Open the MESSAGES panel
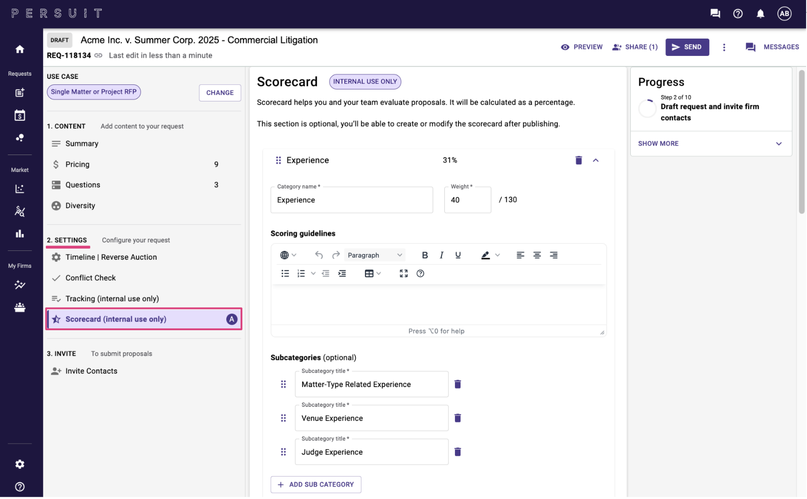This screenshot has width=807, height=499. (x=772, y=47)
